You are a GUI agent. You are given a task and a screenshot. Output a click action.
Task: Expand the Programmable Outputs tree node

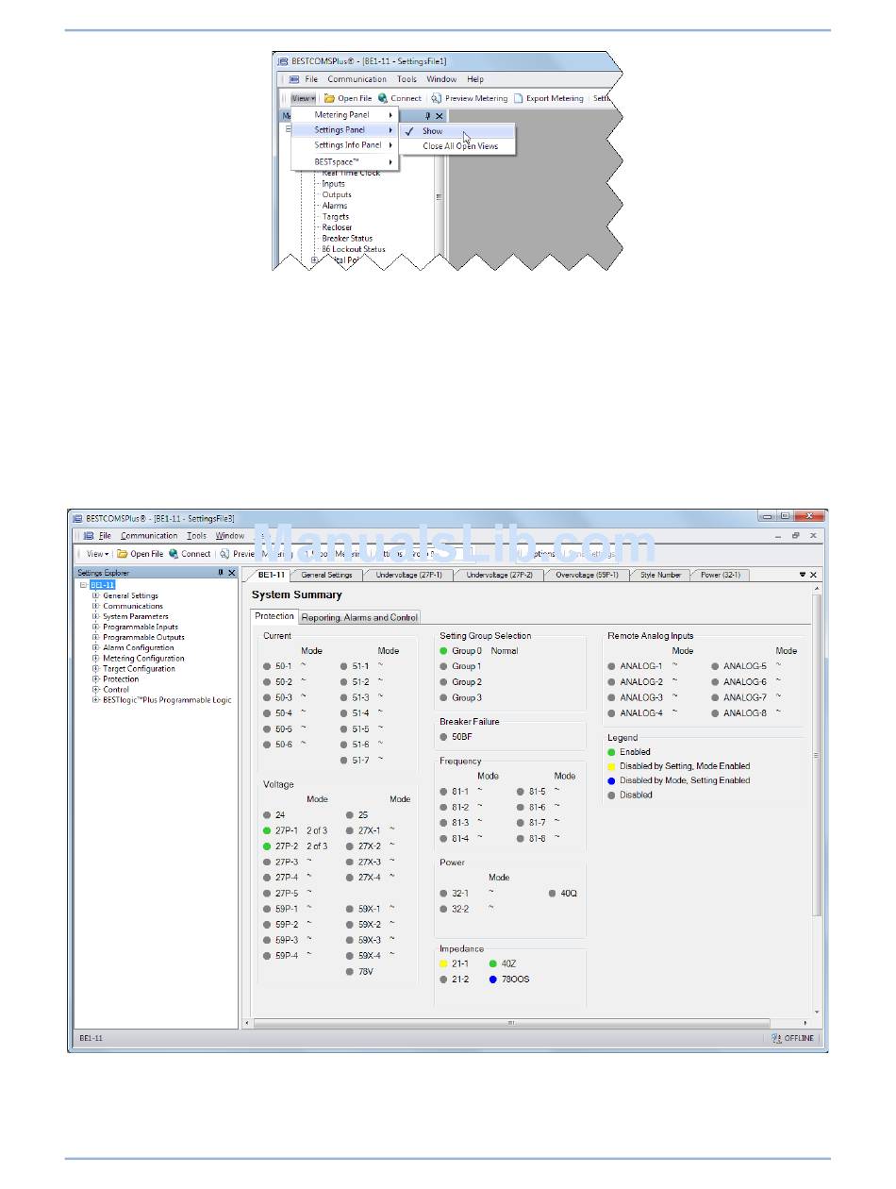tap(95, 637)
